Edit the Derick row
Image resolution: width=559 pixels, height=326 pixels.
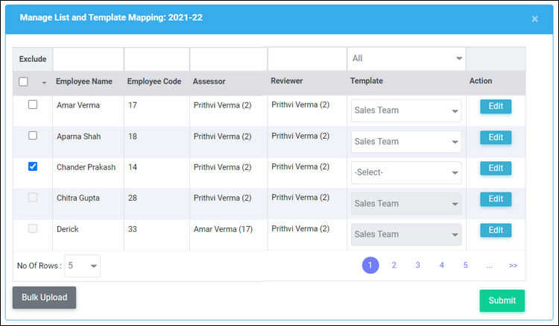[496, 231]
